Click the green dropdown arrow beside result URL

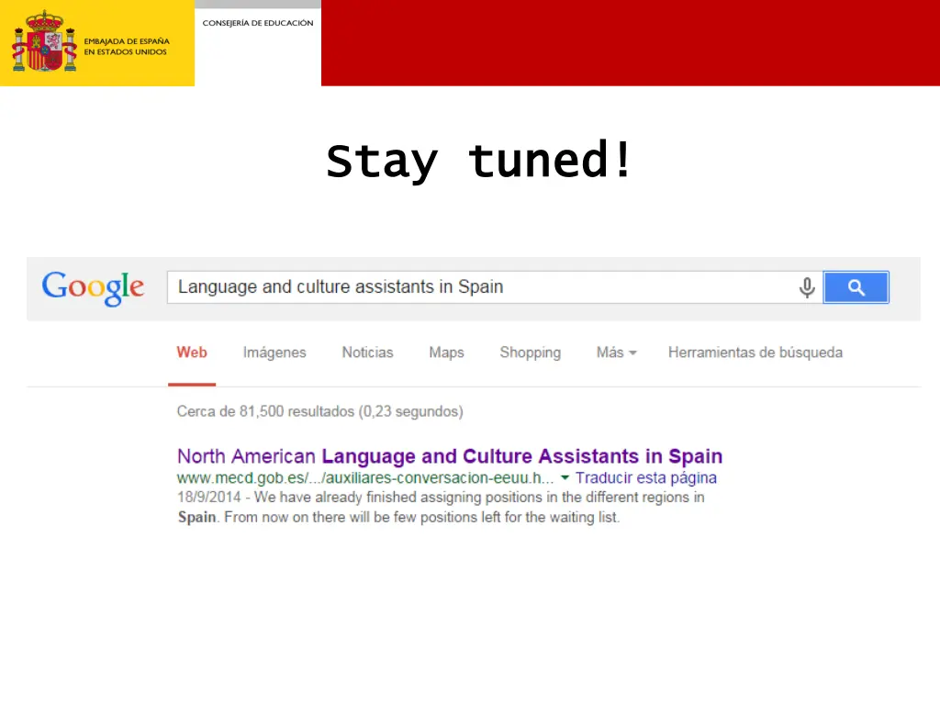point(565,477)
